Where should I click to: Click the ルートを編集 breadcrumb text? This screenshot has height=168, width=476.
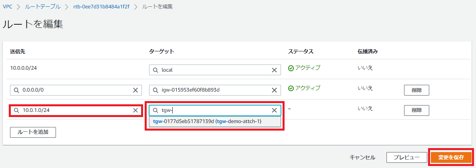pos(158,6)
